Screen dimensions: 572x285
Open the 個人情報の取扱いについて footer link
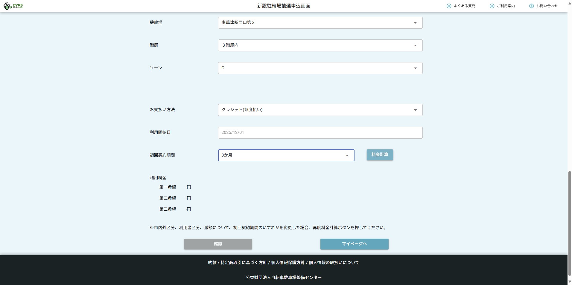[x=334, y=263]
